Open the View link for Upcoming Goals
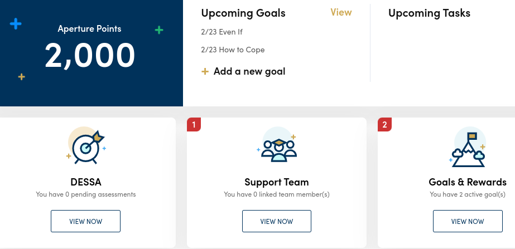This screenshot has height=249, width=515. tap(341, 12)
